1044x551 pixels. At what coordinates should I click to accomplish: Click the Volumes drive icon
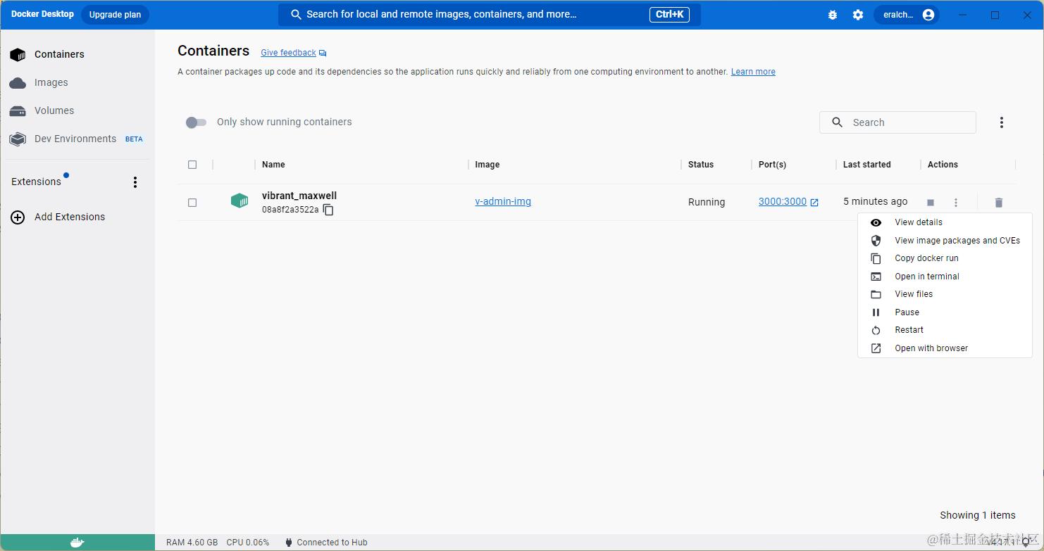pyautogui.click(x=18, y=111)
